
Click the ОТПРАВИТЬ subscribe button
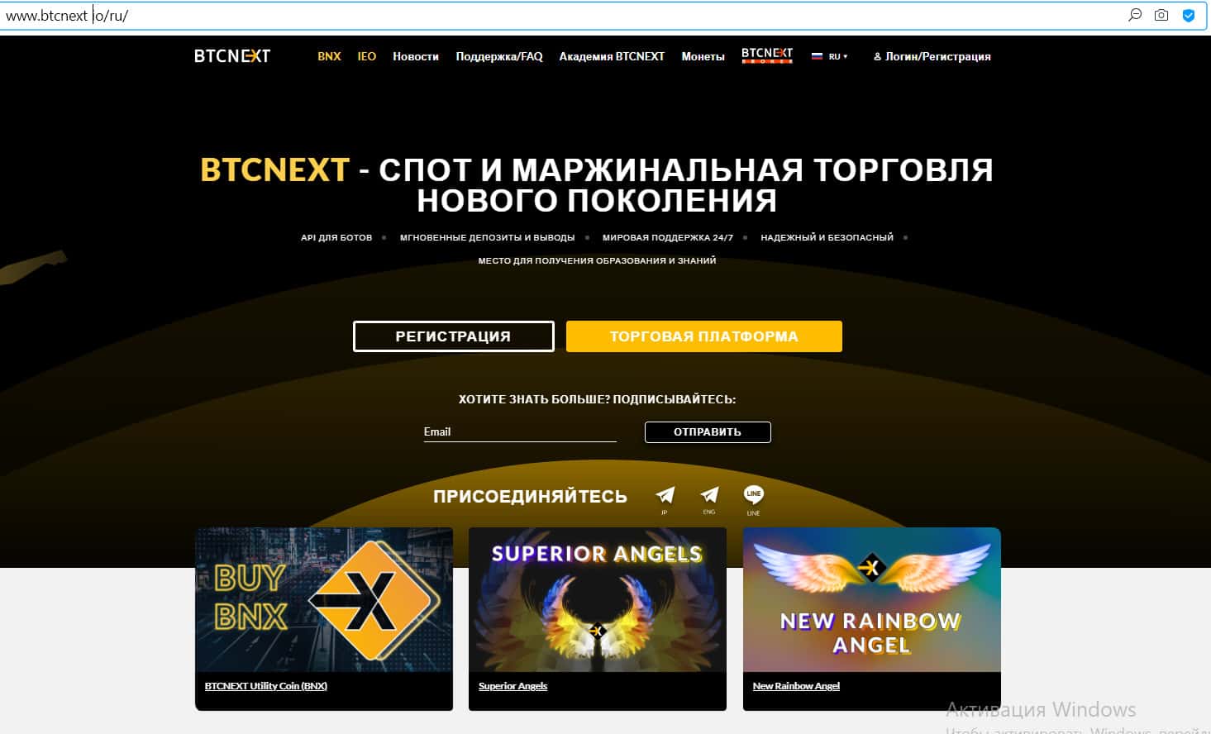[x=708, y=432]
